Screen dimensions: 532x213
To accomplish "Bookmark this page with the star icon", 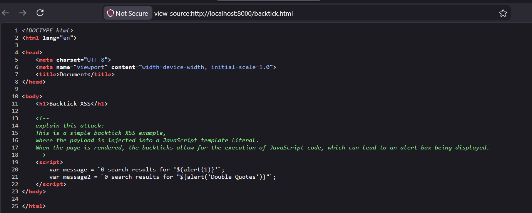I will click(503, 13).
